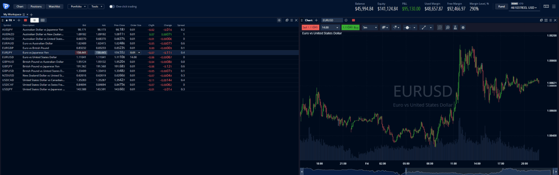Pop out the FX watchlist panel

coord(287,20)
